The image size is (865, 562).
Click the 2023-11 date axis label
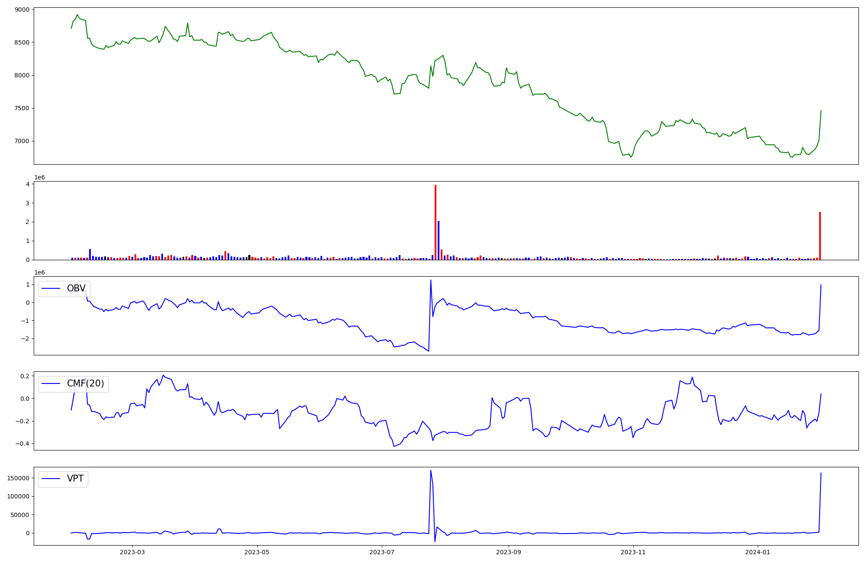click(x=634, y=552)
